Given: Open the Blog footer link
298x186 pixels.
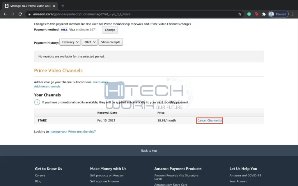Looking at the screenshot, I should [38, 181].
